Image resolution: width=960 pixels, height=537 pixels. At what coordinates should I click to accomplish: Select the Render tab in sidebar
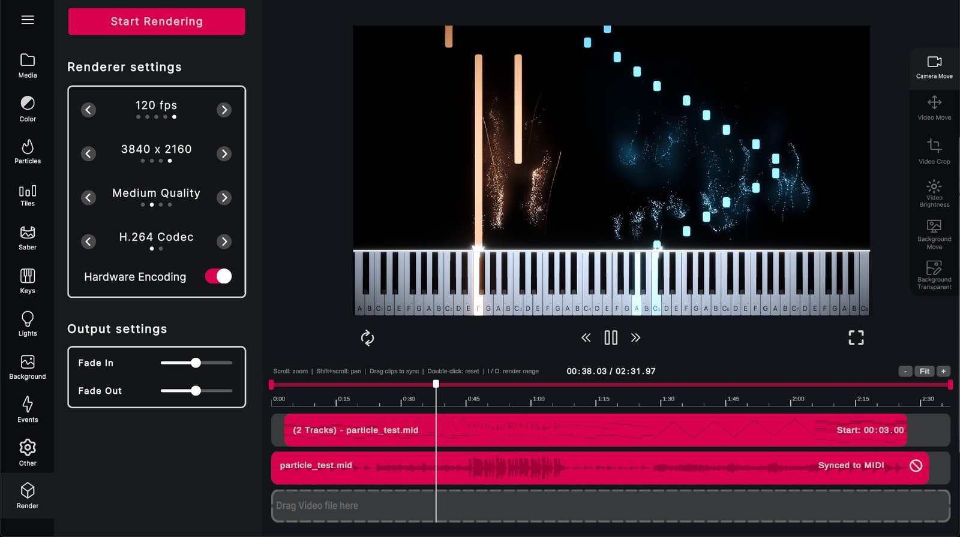click(28, 496)
